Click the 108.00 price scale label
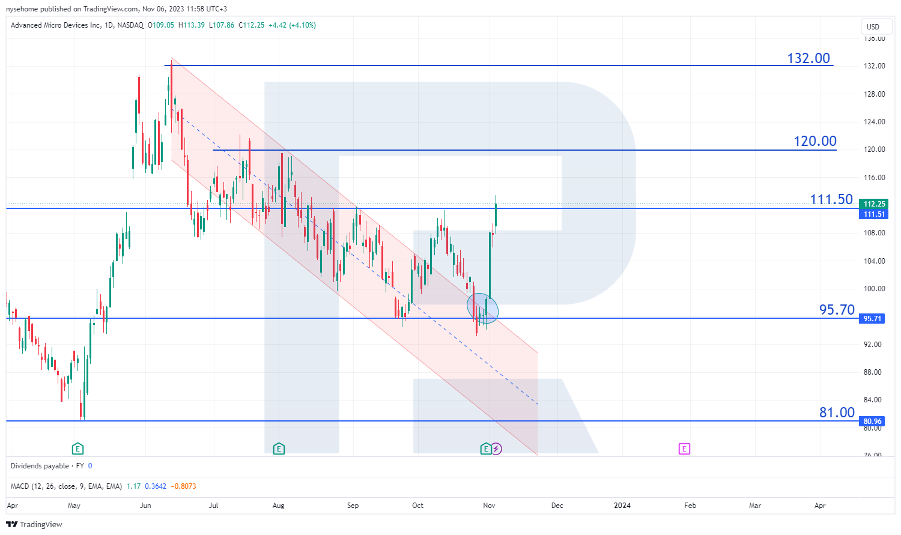 [874, 233]
